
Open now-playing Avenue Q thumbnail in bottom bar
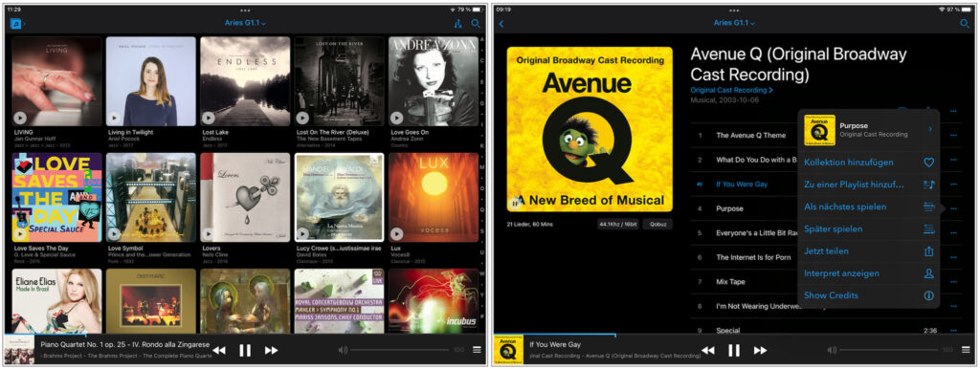(x=508, y=350)
